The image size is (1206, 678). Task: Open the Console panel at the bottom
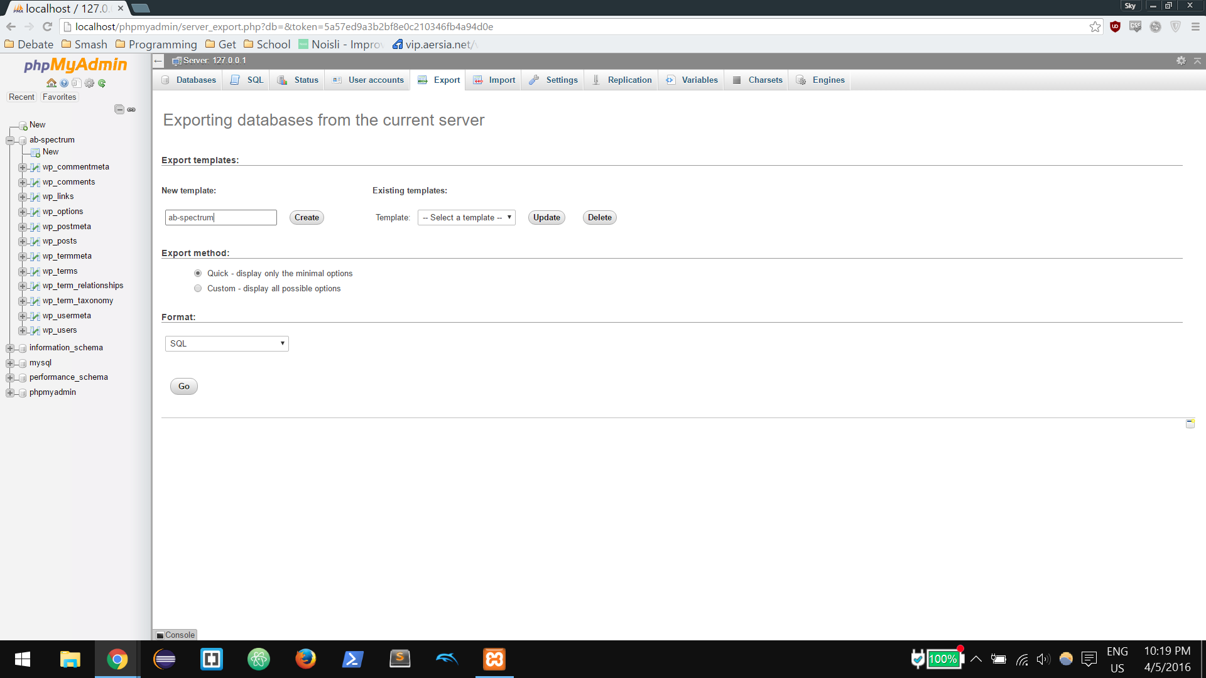tap(175, 635)
